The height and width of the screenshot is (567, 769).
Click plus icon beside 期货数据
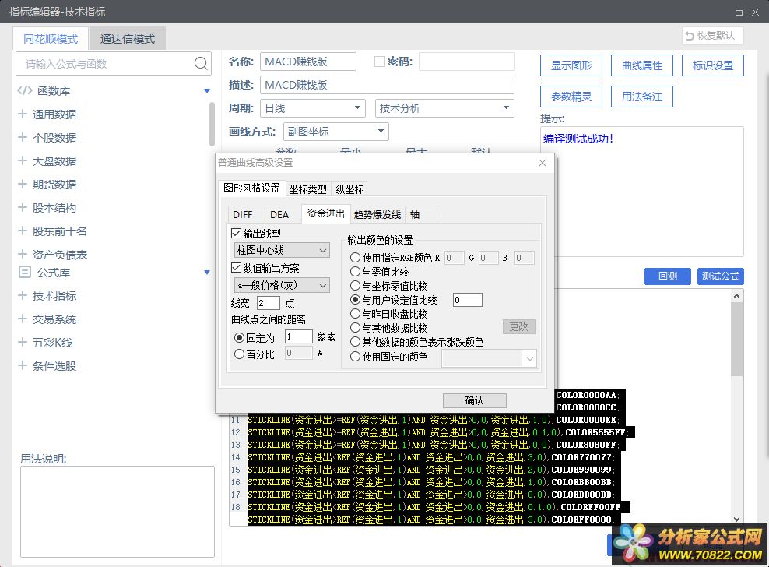click(22, 184)
